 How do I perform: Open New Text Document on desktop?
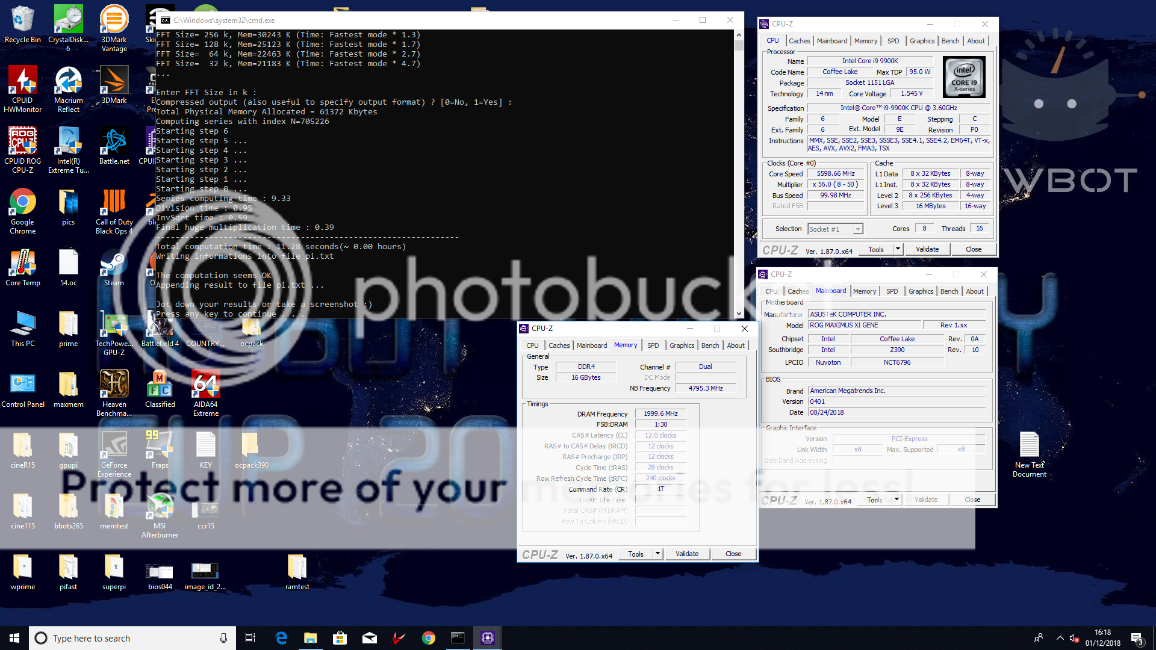click(x=1029, y=454)
